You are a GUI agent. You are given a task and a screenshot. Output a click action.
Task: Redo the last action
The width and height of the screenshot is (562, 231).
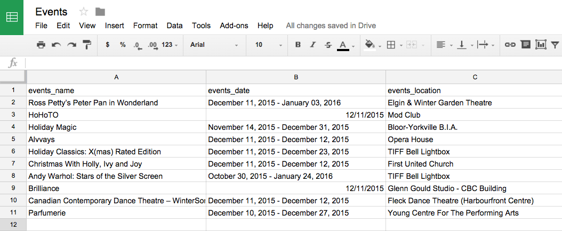[x=71, y=45]
